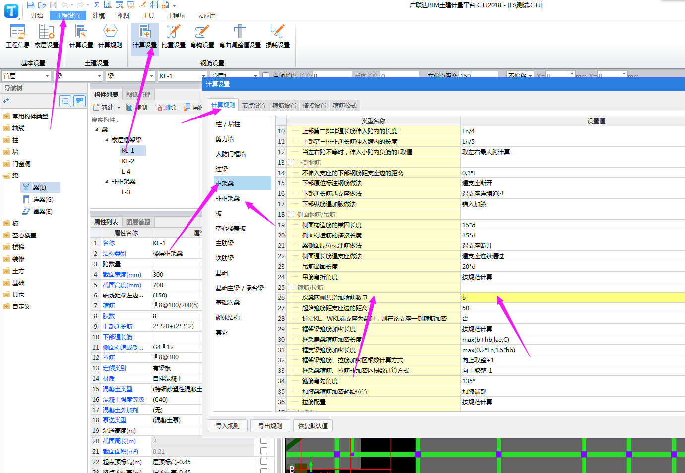Image resolution: width=685 pixels, height=473 pixels.
Task: Collapse the 箍筋/拉筋 group in rule table
Action: point(291,287)
